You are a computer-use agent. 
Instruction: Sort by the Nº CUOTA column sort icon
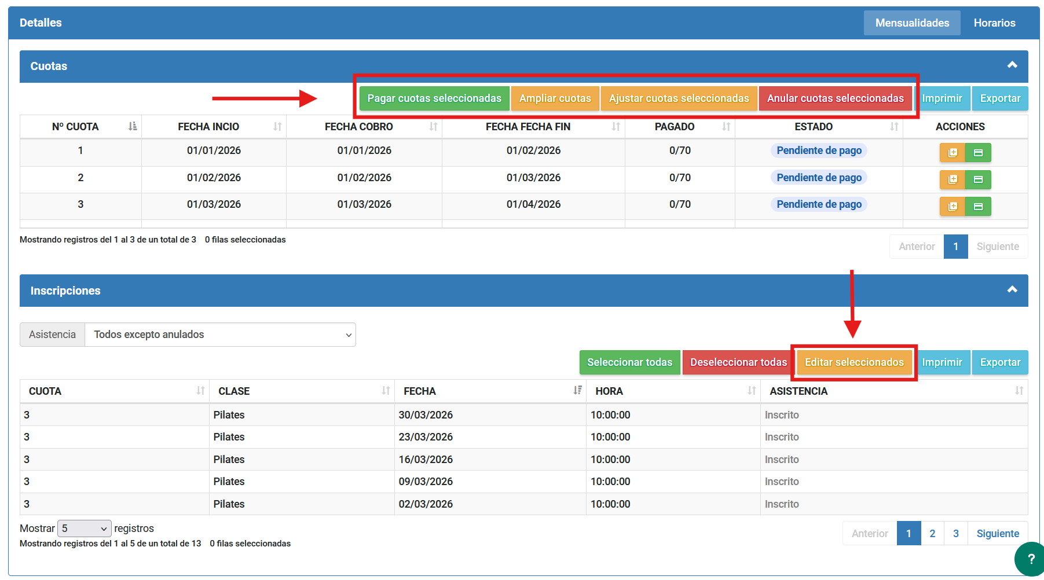pos(133,127)
